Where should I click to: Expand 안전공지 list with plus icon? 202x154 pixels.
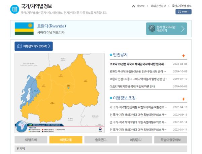183,56
